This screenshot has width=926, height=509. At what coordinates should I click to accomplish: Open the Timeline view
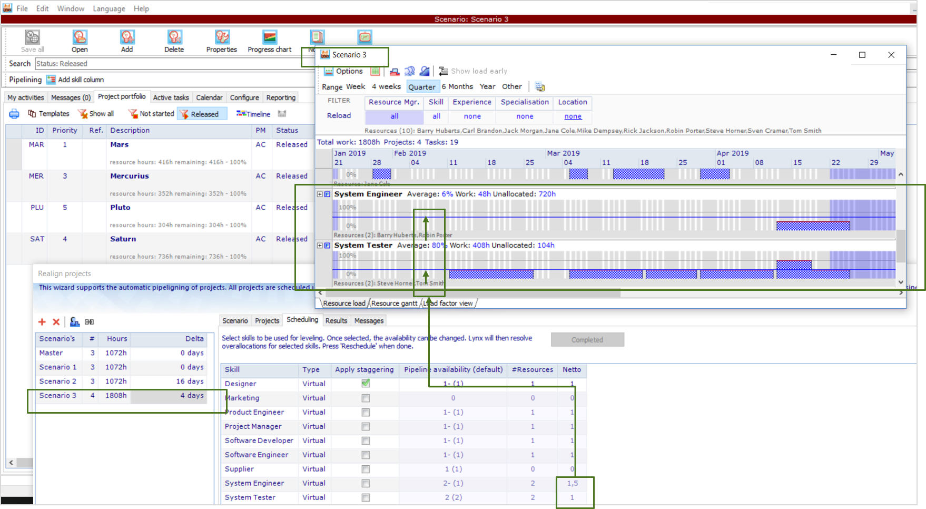click(253, 114)
